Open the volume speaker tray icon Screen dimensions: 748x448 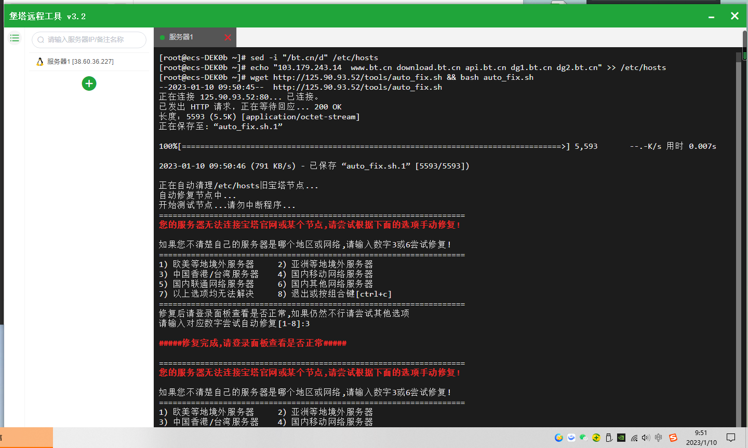point(646,438)
